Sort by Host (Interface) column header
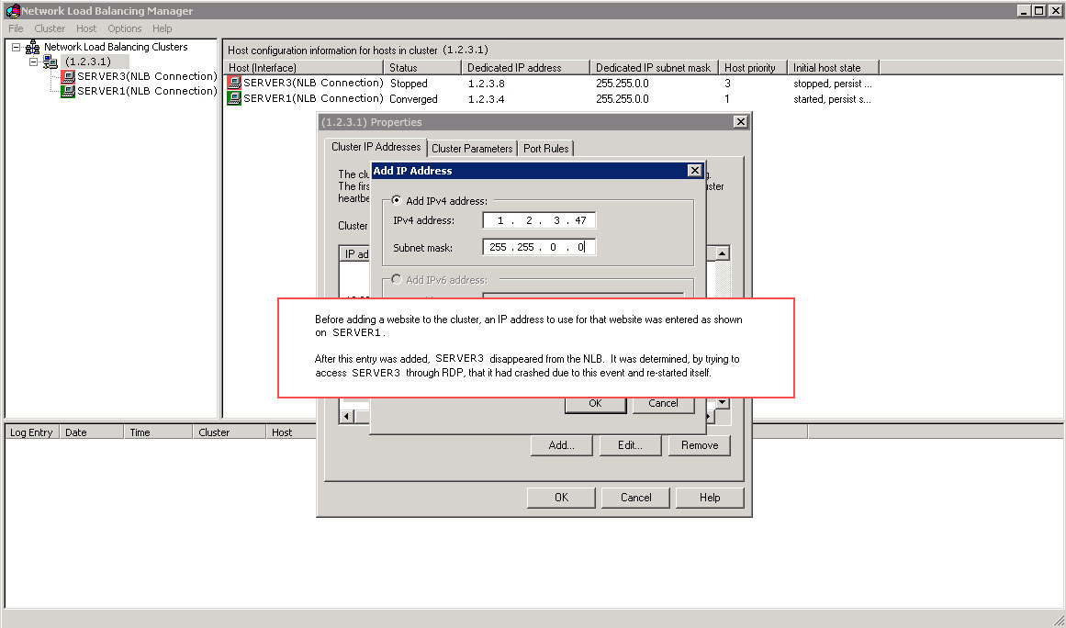The image size is (1066, 628). tap(304, 67)
